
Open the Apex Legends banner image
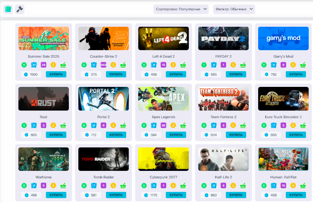click(163, 99)
